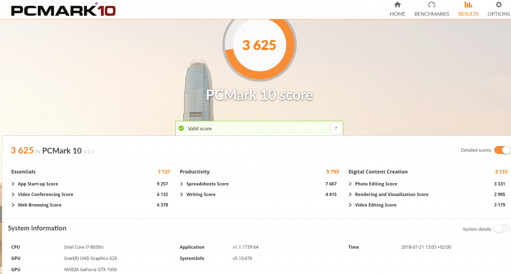The height and width of the screenshot is (274, 511).
Task: Click the Photo Editing value 3 331
Action: click(500, 184)
